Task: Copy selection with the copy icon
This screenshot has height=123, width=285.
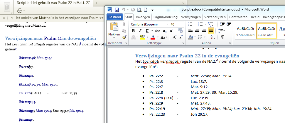Action: coord(124,31)
